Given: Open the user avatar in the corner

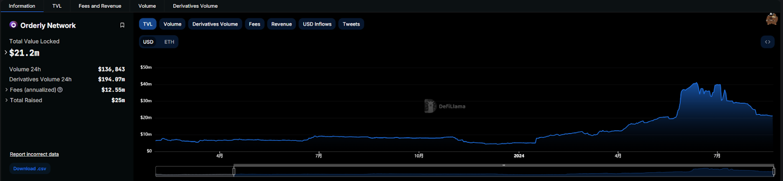Looking at the screenshot, I should click(772, 19).
